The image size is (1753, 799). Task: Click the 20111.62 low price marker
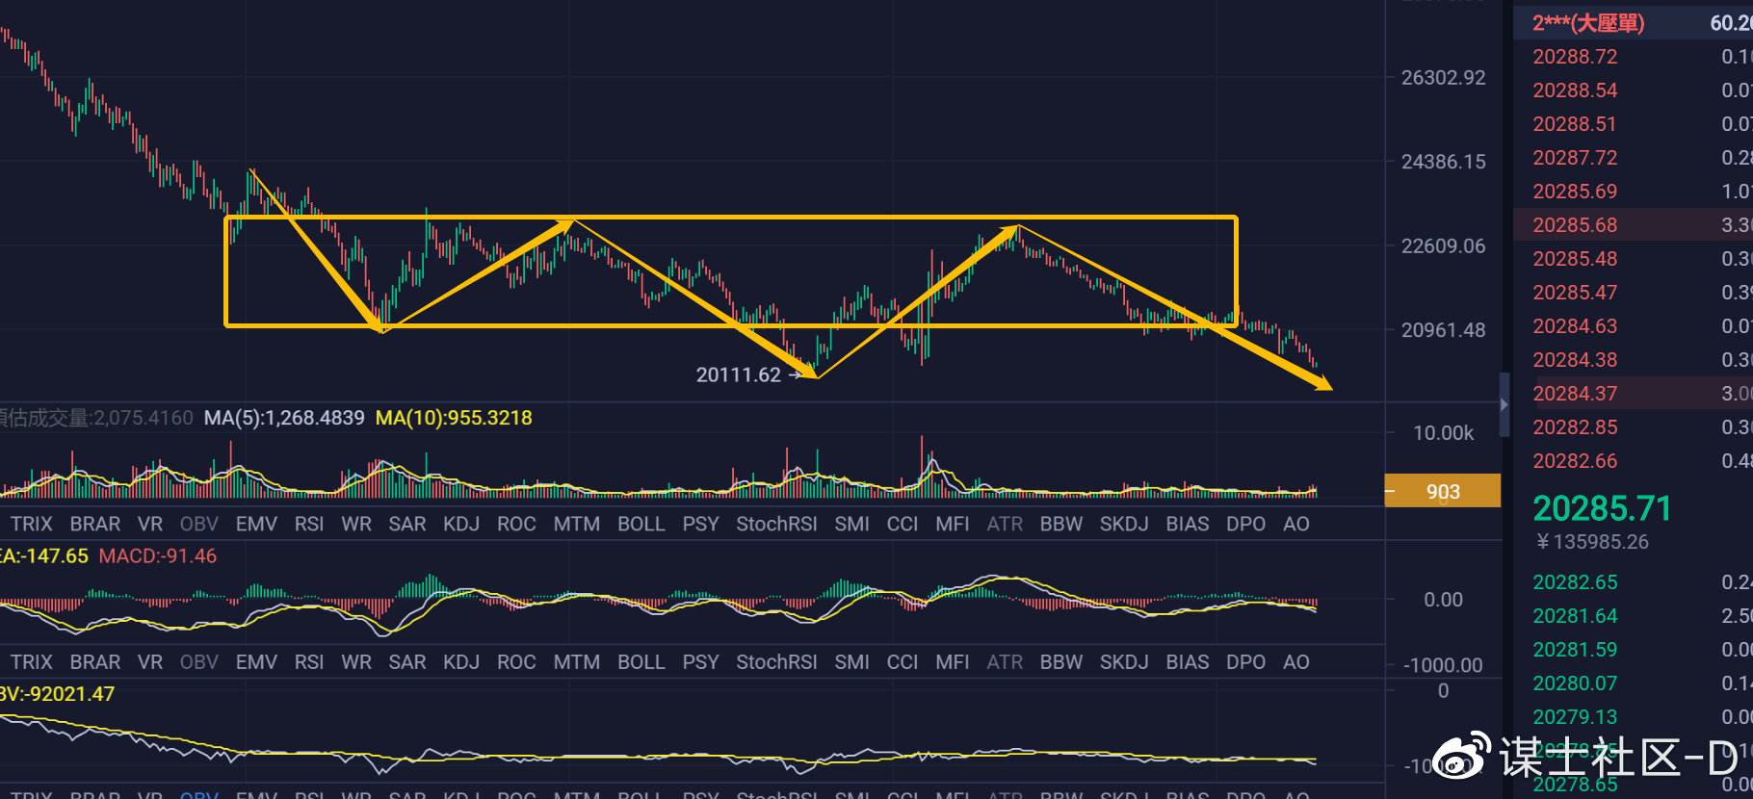tap(738, 375)
